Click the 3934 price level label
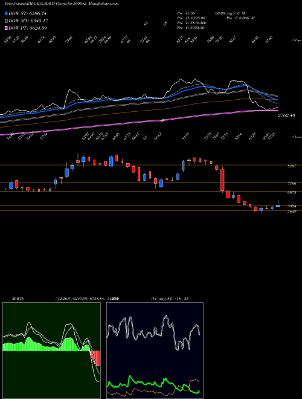 pos(292,206)
